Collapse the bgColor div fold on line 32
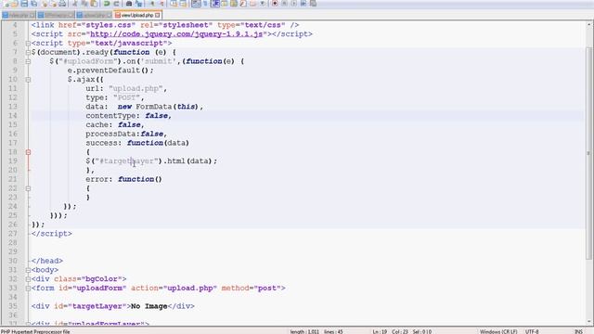 pos(28,279)
